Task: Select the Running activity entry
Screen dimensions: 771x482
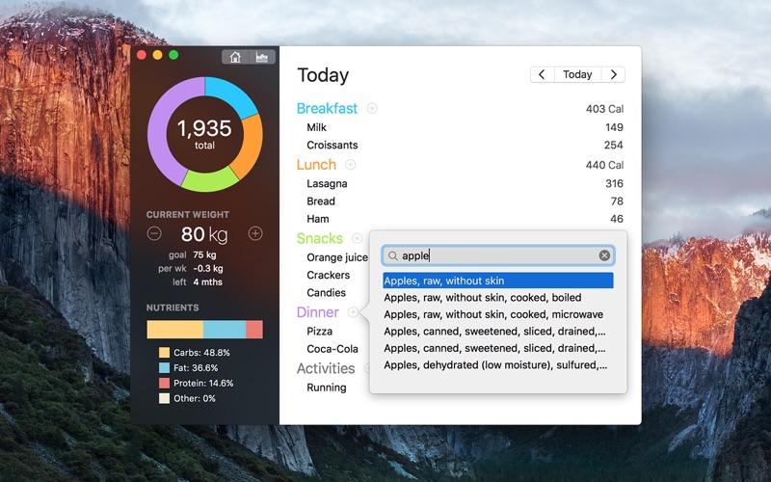Action: tap(326, 388)
